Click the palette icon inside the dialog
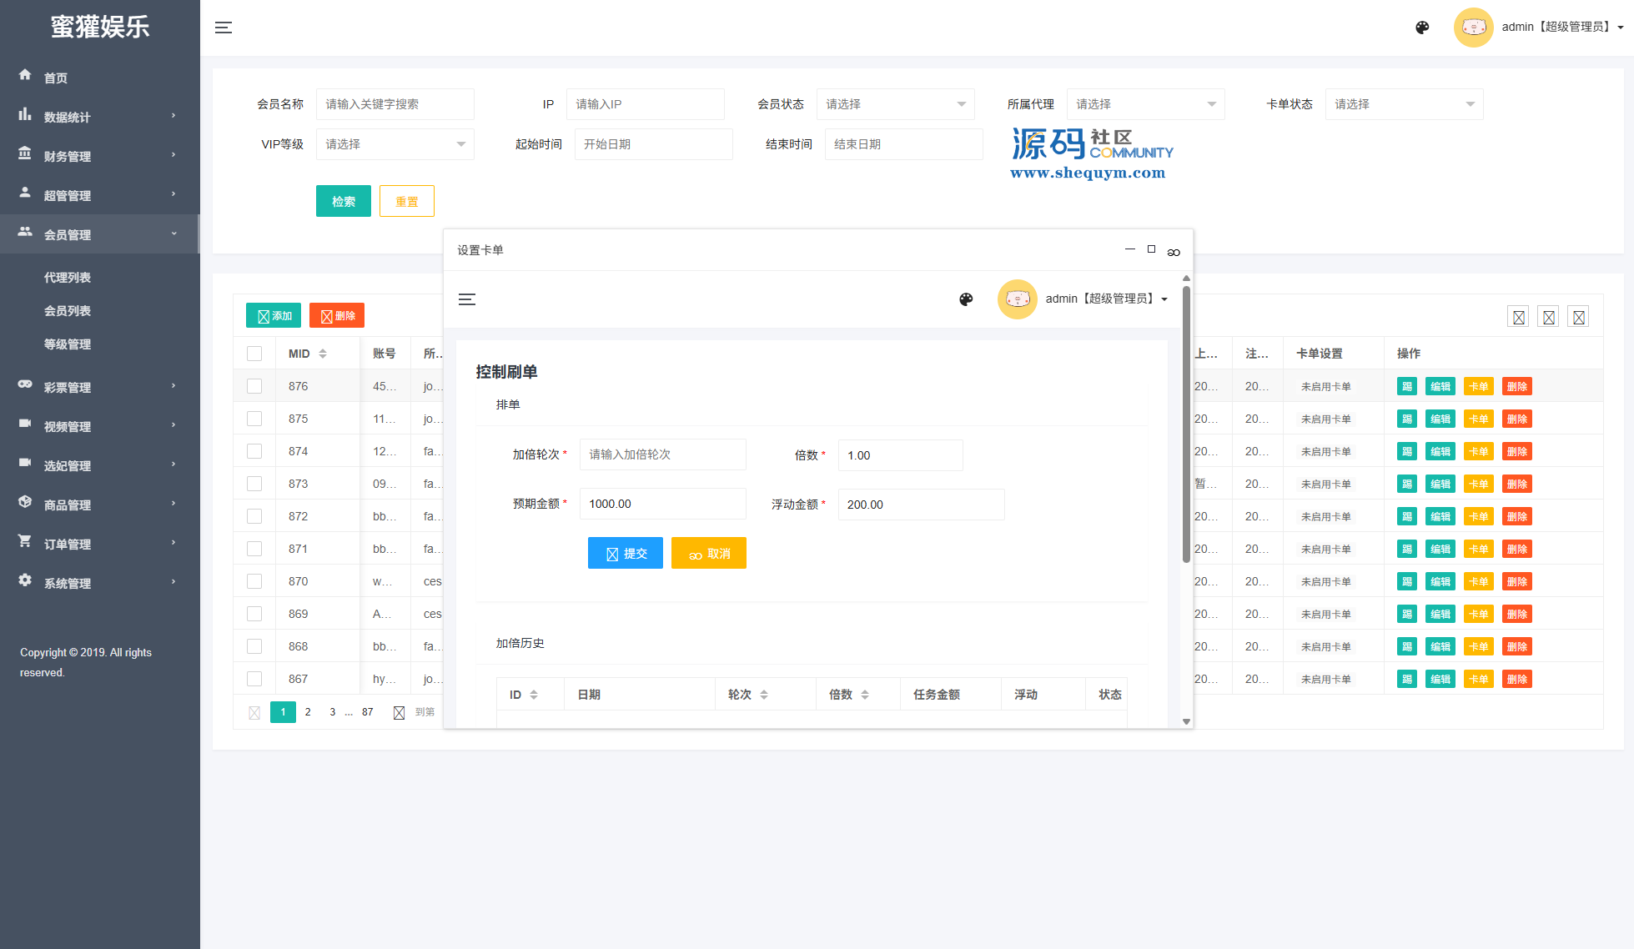Viewport: 1634px width, 949px height. click(966, 299)
